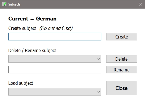
Task: Click the 'Delete / Rename subject' label
Action: click(x=32, y=50)
